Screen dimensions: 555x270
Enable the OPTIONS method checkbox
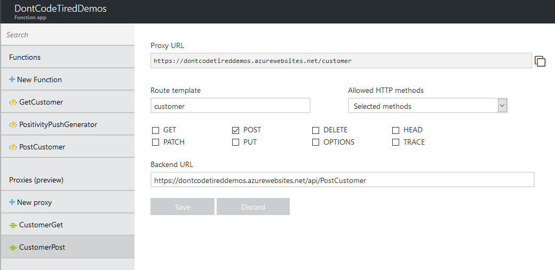(x=315, y=142)
